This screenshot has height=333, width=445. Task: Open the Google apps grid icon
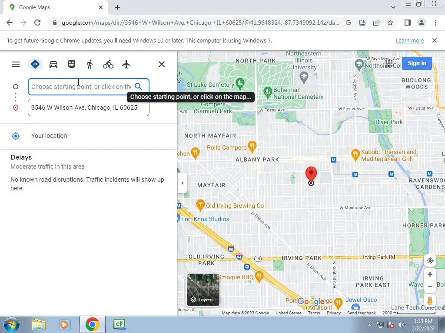pos(389,63)
